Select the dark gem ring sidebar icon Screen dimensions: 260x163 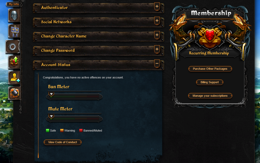click(x=14, y=93)
